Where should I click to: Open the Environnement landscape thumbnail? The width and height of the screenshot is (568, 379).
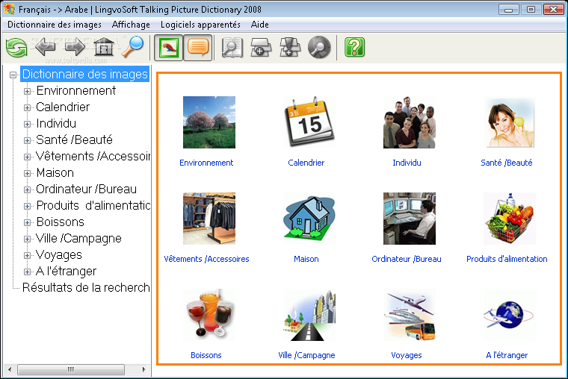click(x=209, y=122)
